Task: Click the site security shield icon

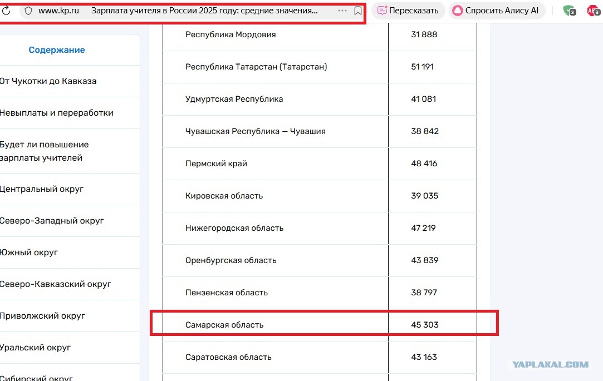Action: (28, 11)
